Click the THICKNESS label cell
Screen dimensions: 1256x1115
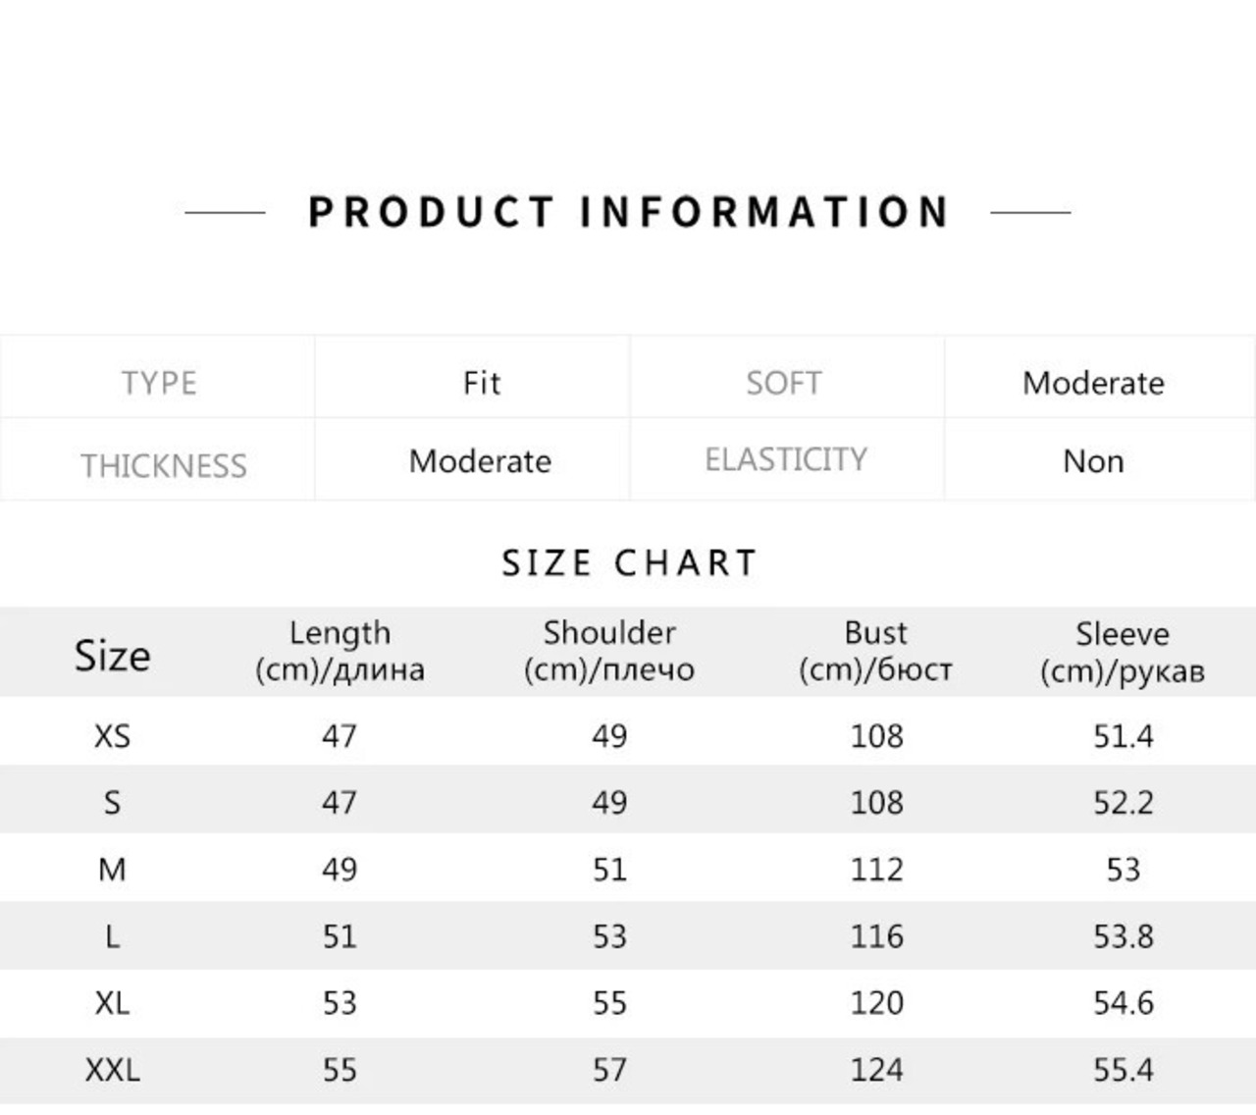(158, 460)
